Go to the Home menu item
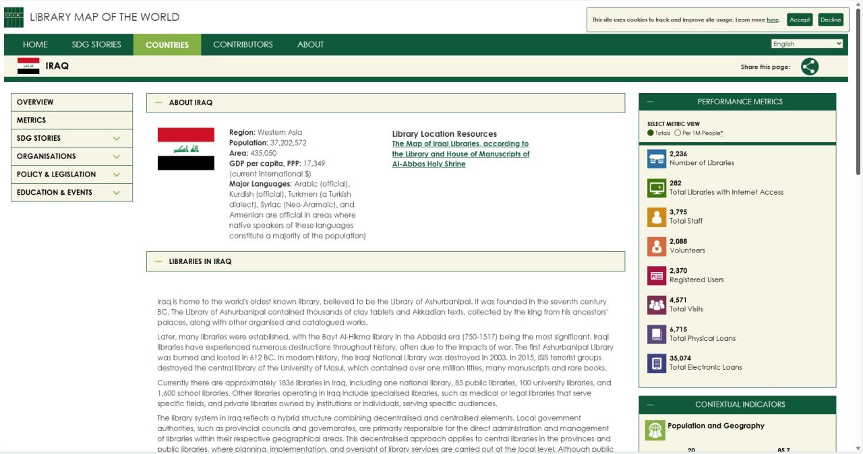Screen dimensions: 863x454 pos(35,44)
